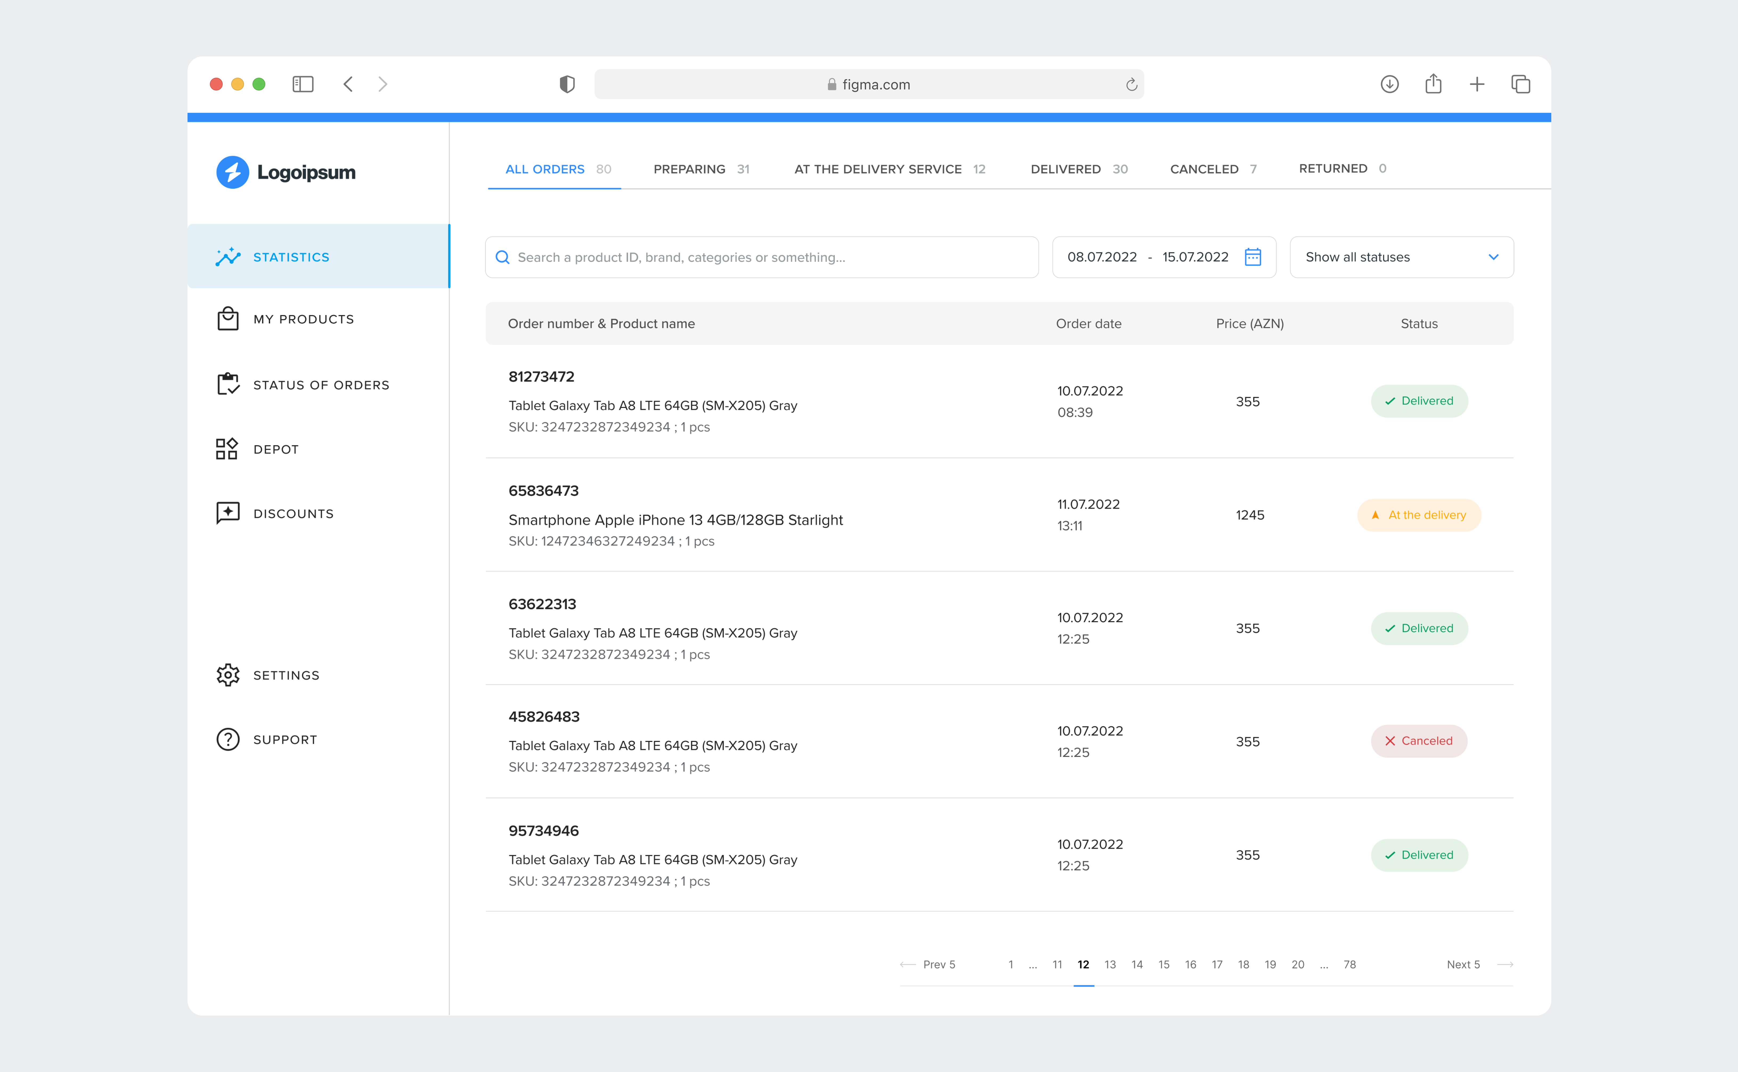
Task: Click the Next 5 pagination link
Action: click(1463, 964)
